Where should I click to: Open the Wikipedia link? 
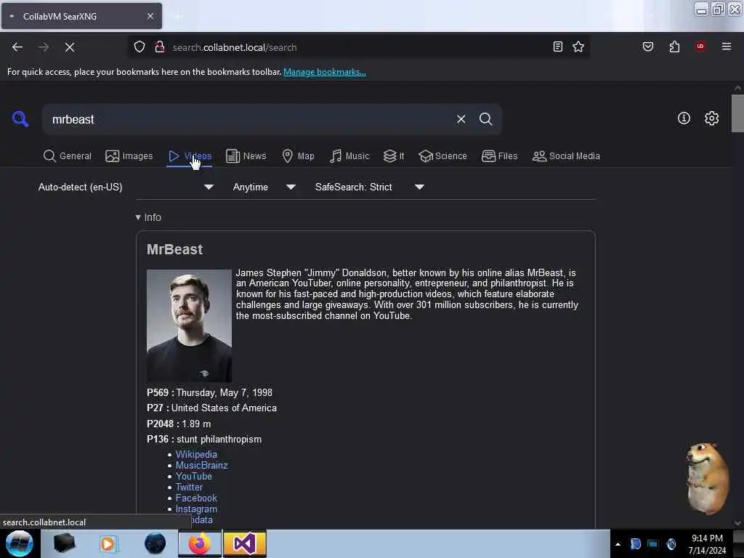196,455
